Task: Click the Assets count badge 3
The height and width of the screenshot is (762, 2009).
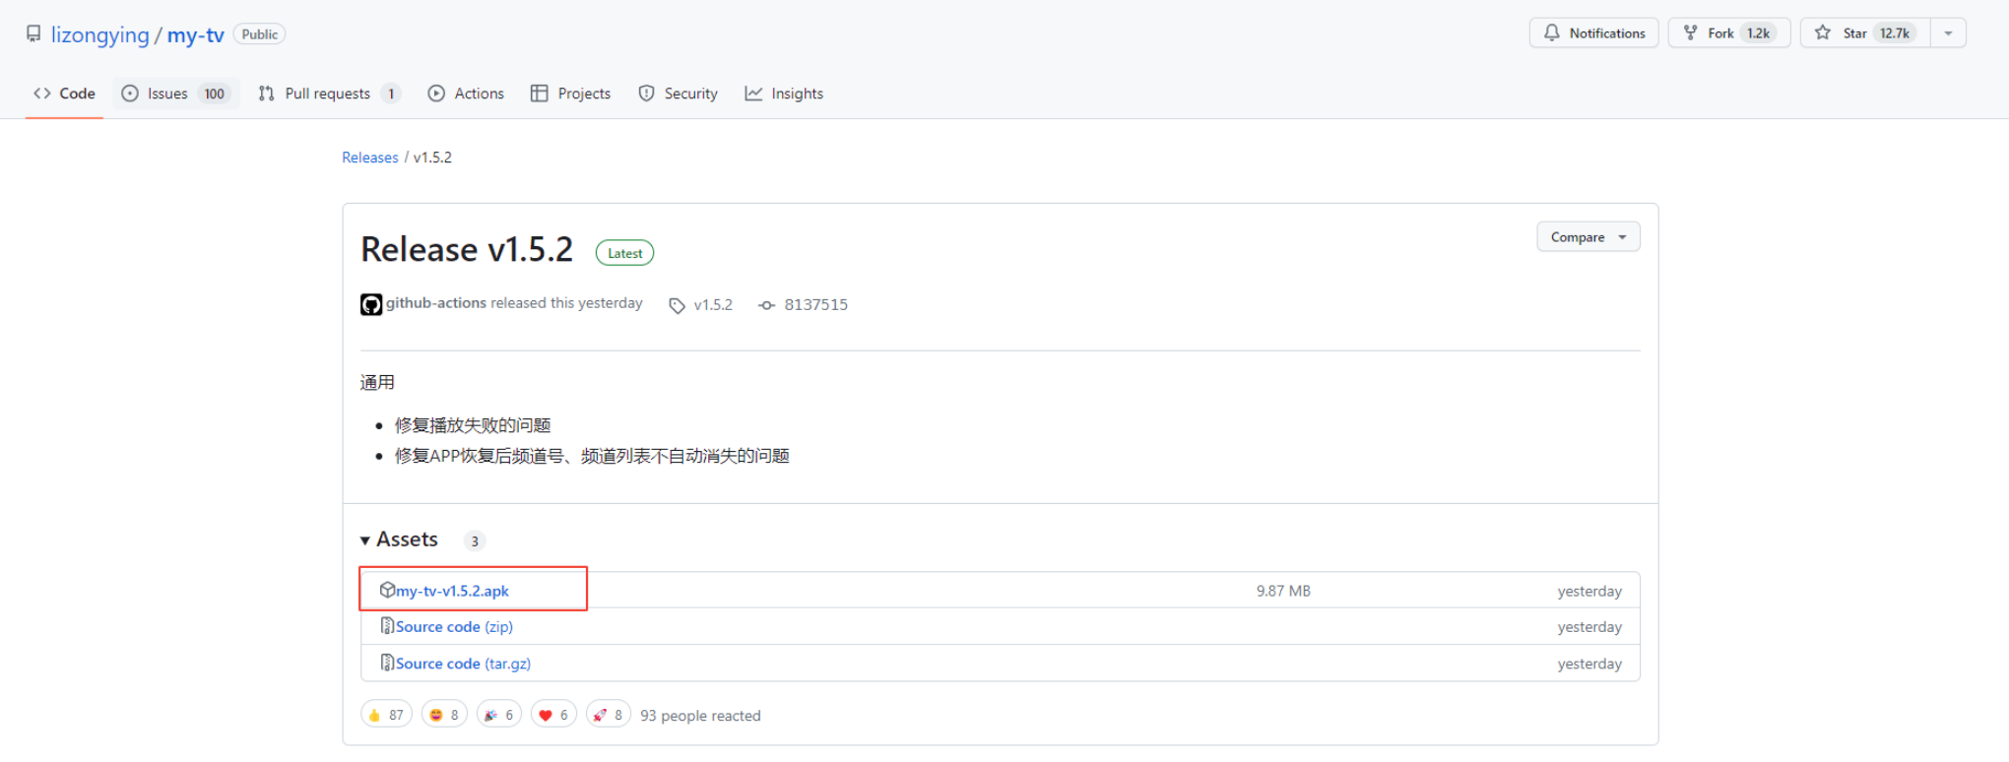Action: tap(475, 541)
